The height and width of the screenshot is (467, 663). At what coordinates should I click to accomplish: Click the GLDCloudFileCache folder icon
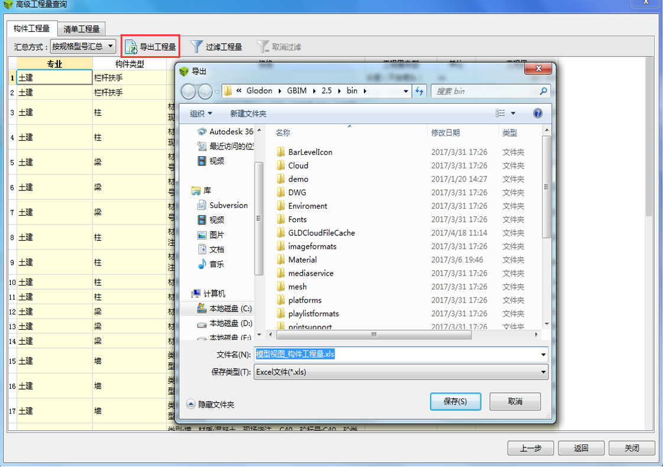point(281,233)
